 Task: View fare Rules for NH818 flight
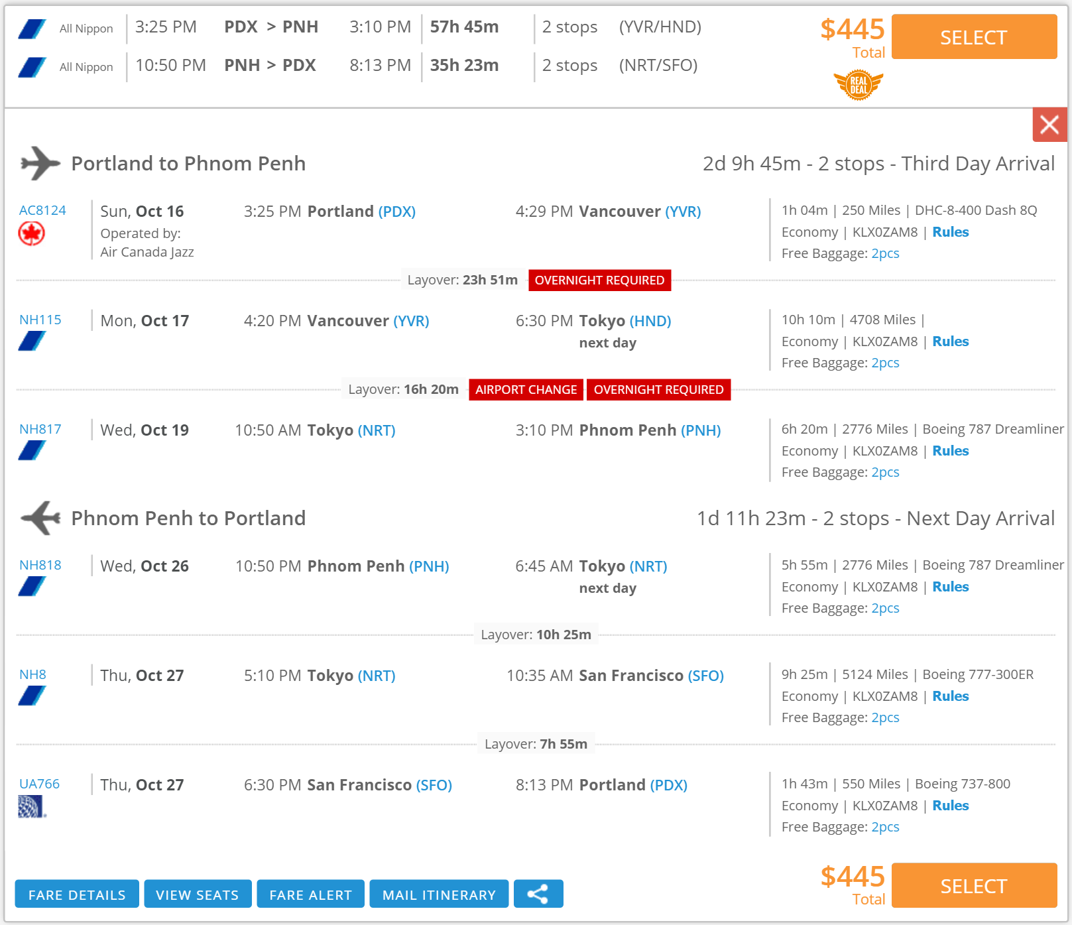tap(951, 587)
